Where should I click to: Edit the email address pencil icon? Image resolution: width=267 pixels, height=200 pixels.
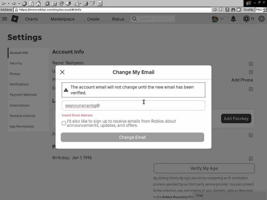click(x=251, y=89)
